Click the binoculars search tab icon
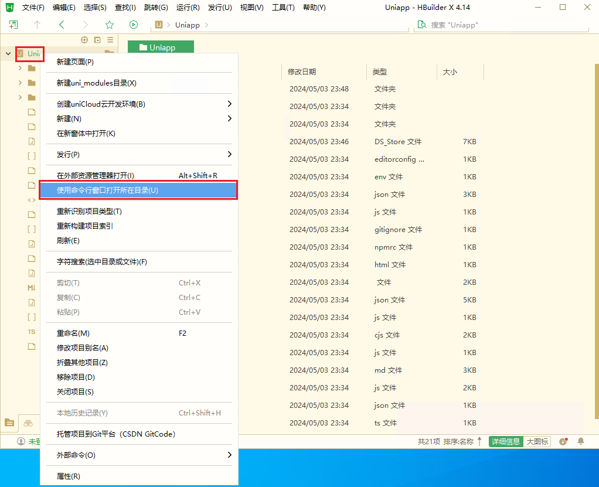 coord(28,423)
